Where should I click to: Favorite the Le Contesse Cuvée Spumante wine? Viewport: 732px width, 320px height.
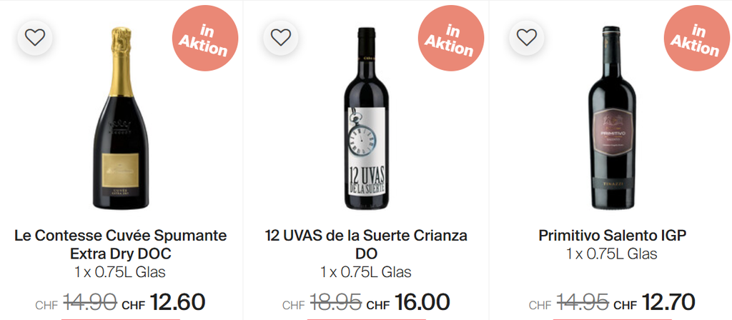35,37
